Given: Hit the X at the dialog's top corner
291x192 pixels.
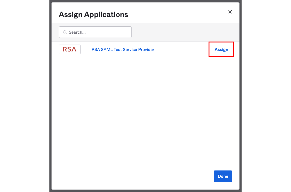Looking at the screenshot, I should point(230,12).
